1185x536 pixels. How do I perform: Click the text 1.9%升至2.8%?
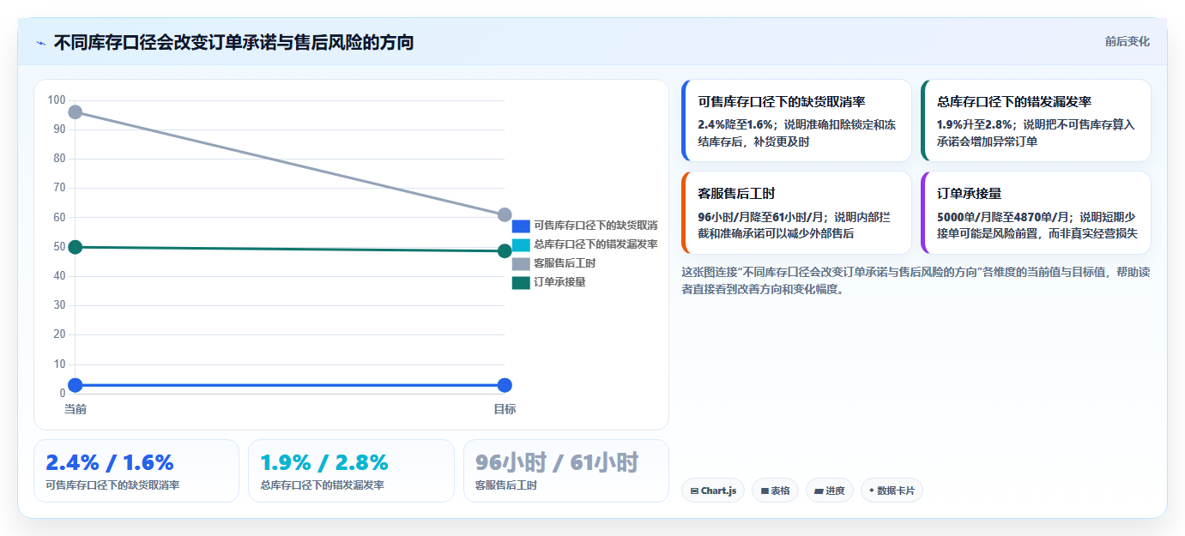pyautogui.click(x=975, y=124)
